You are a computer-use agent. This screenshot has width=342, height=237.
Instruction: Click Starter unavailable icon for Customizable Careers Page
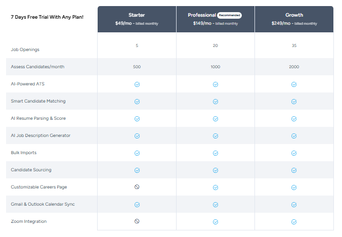(137, 187)
